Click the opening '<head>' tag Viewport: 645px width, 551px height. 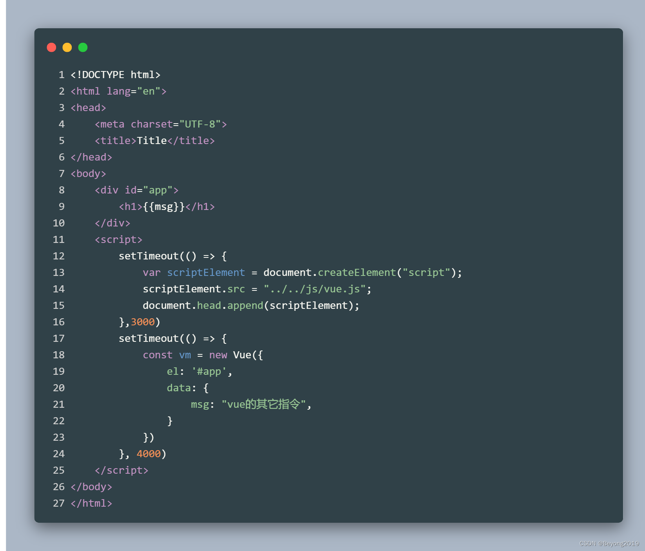[x=88, y=108]
